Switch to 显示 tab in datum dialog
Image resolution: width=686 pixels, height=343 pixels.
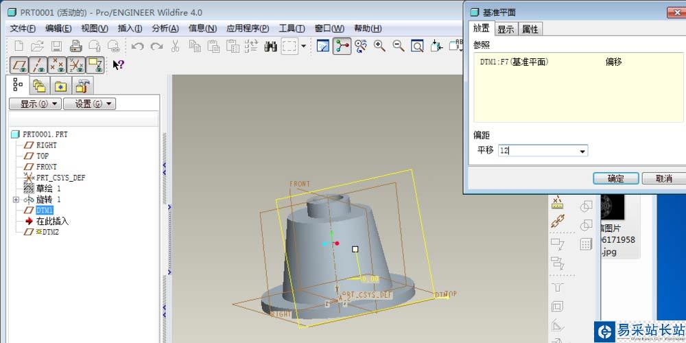pos(506,29)
